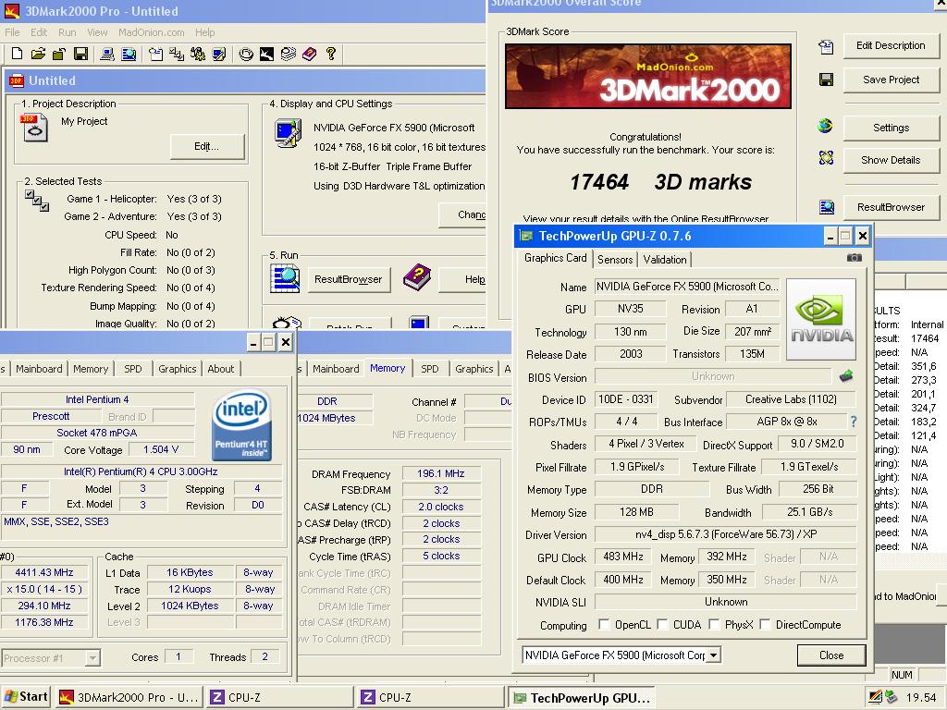This screenshot has height=710, width=947.
Task: Click the select tests checklist toolbar icon
Action: coord(177,54)
